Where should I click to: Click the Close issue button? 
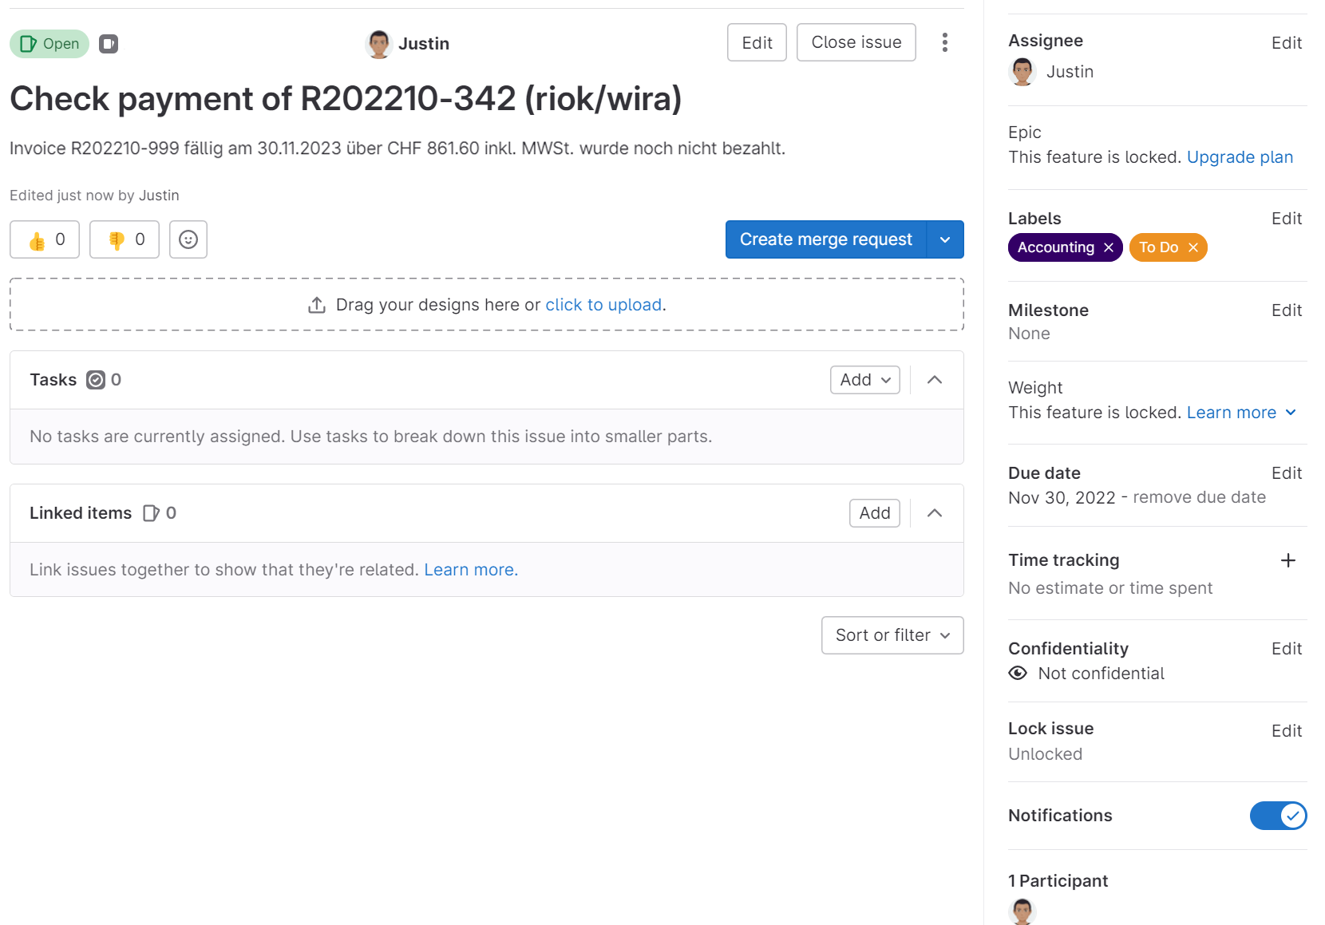coord(856,42)
